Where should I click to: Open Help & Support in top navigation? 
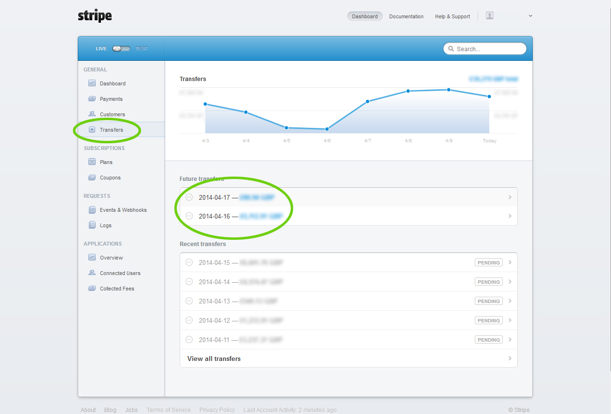(453, 16)
